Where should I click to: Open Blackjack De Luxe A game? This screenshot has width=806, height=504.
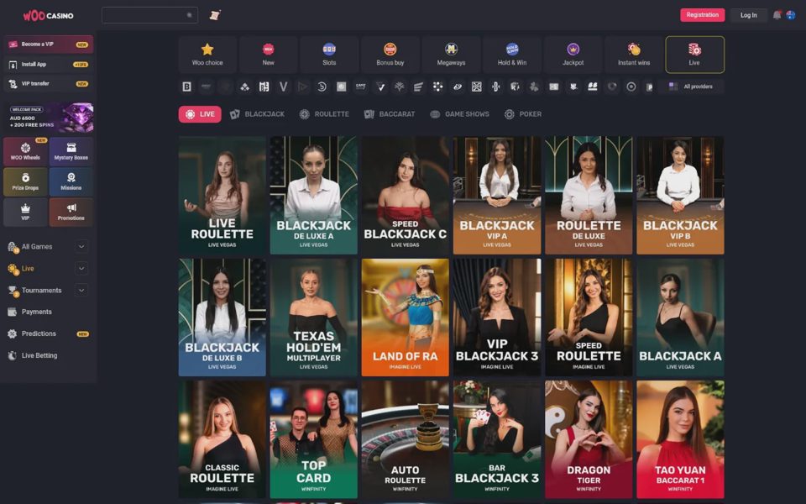[313, 195]
